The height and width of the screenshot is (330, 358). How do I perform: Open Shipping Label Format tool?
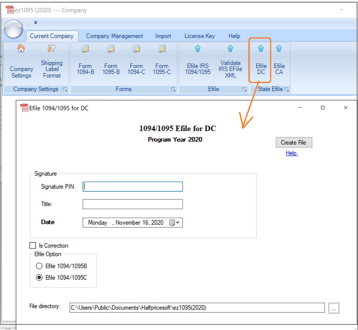[x=51, y=63]
